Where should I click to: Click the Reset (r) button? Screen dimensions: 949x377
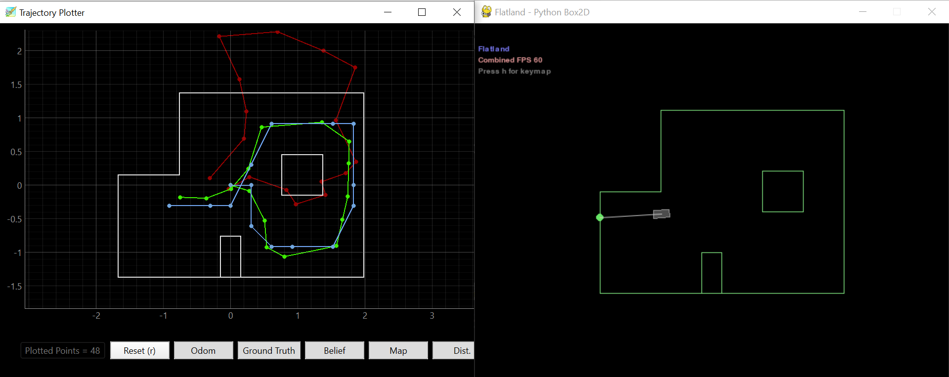coord(140,350)
